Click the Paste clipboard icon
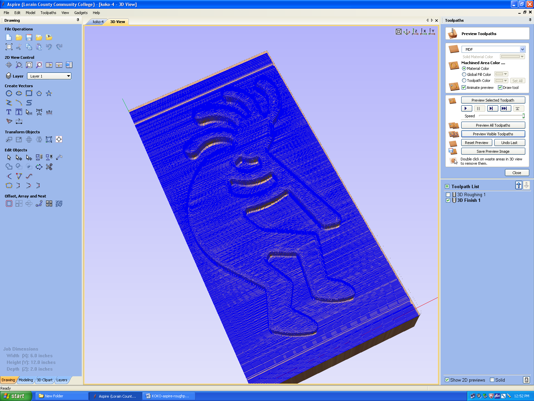 click(39, 47)
